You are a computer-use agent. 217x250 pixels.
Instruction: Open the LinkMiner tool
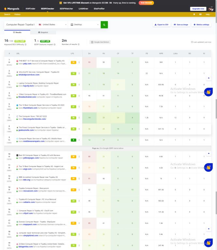pos(83,8)
